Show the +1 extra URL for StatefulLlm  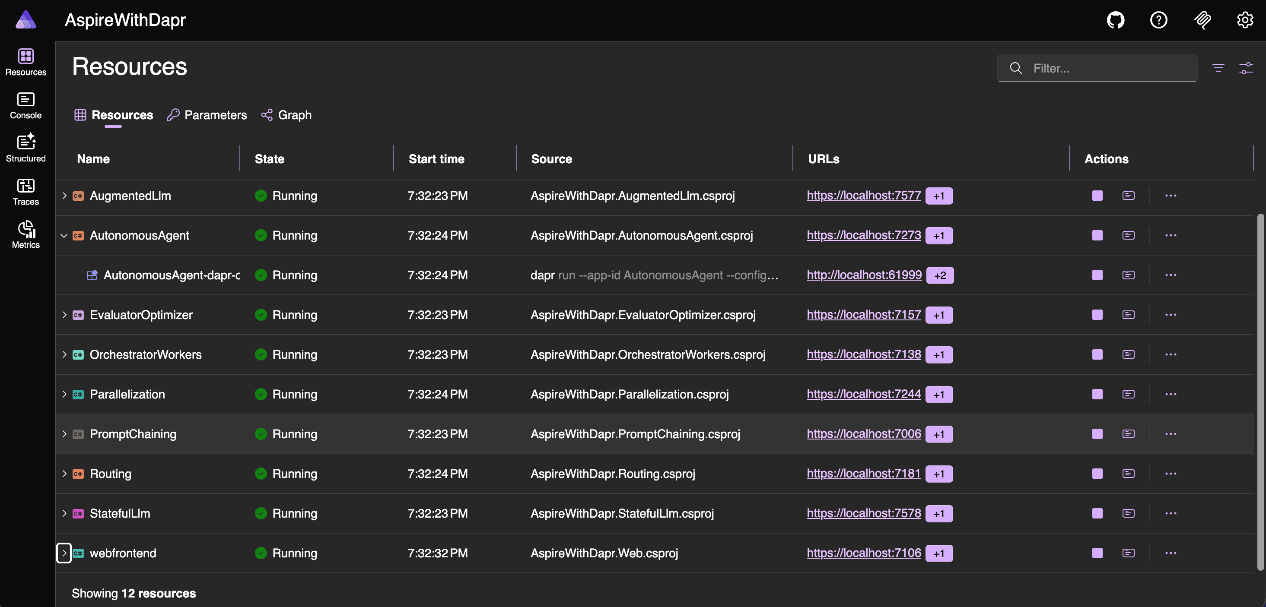click(x=938, y=514)
